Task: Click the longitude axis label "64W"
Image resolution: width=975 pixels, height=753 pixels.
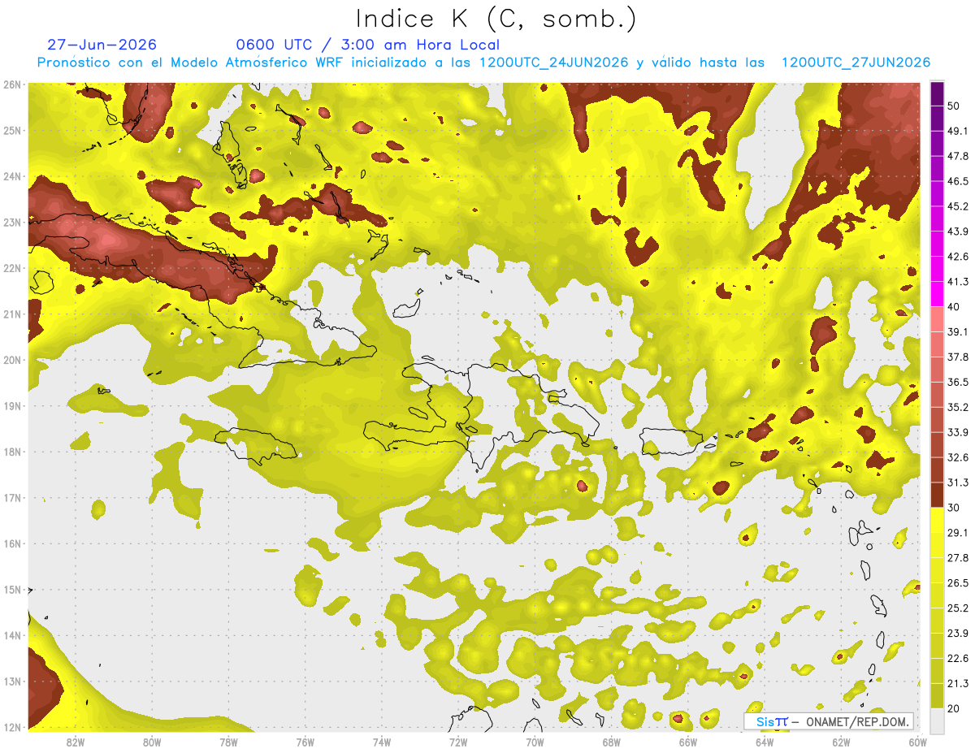Action: coord(764,742)
